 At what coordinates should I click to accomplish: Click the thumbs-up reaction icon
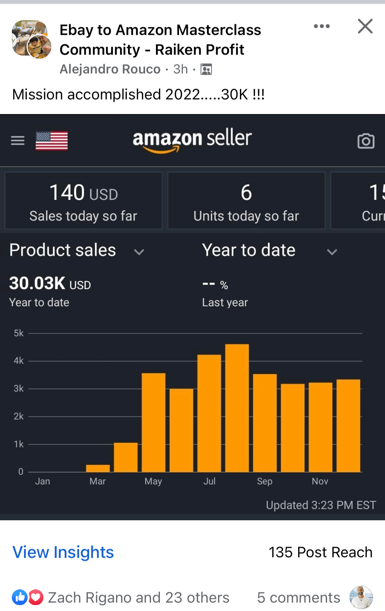coord(20,597)
